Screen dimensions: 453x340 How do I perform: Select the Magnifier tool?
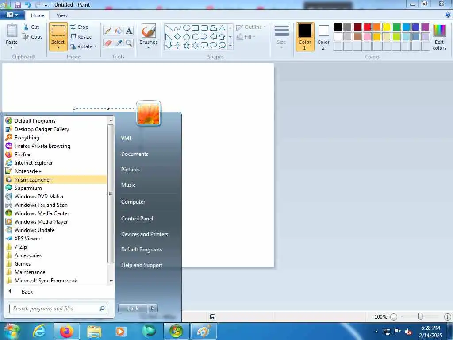[129, 43]
